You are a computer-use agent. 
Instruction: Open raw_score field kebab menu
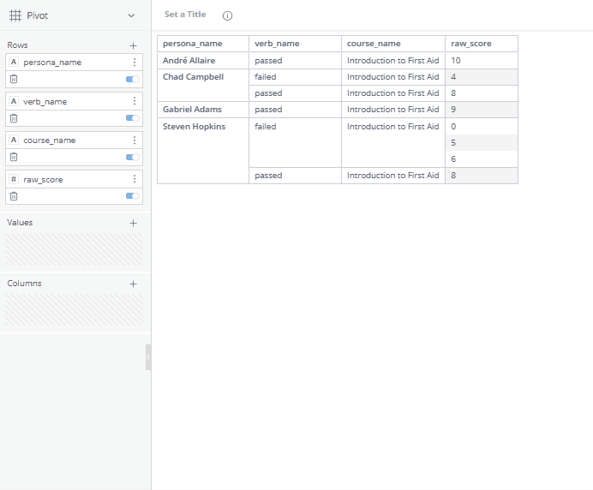pyautogui.click(x=135, y=180)
